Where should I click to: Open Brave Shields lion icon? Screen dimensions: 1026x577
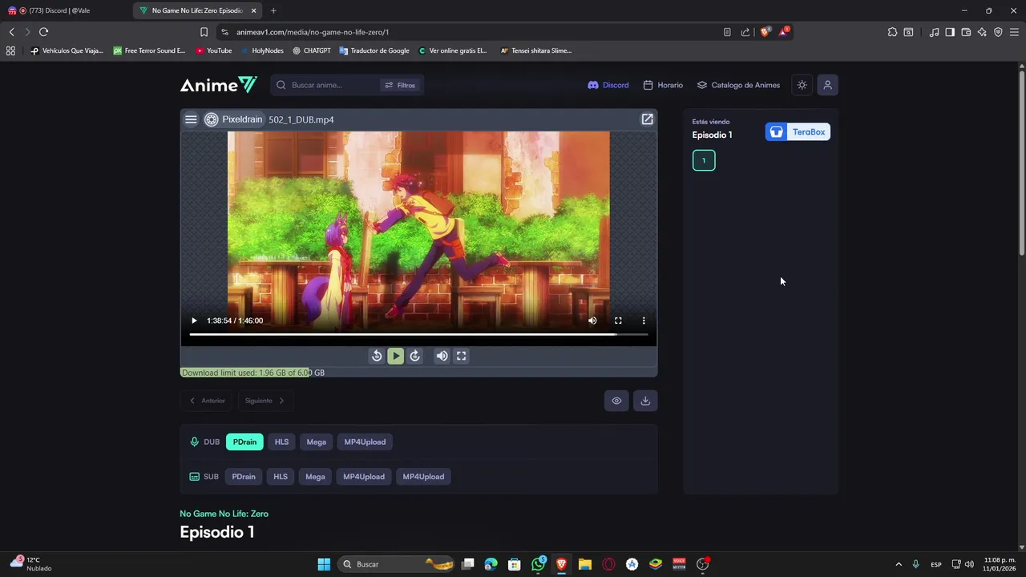(765, 32)
